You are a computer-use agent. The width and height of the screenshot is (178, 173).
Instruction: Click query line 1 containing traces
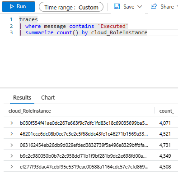[28, 19]
